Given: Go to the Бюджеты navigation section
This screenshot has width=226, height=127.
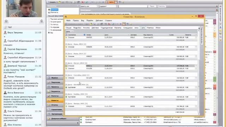Looking at the screenshot, I should [x=55, y=91].
